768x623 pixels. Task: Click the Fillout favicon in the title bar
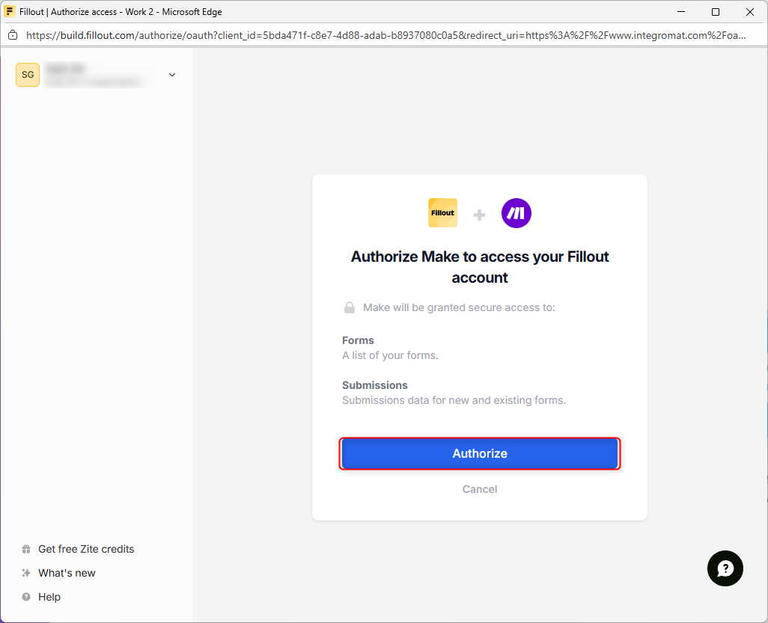[x=10, y=12]
